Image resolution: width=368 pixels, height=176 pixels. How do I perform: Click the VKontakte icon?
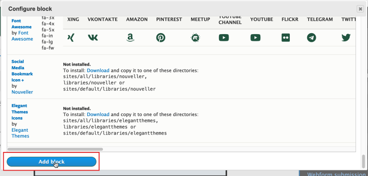[x=93, y=38]
